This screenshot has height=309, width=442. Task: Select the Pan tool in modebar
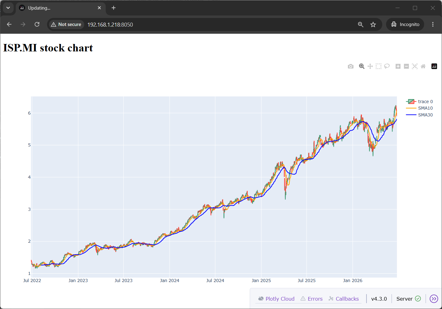[370, 66]
